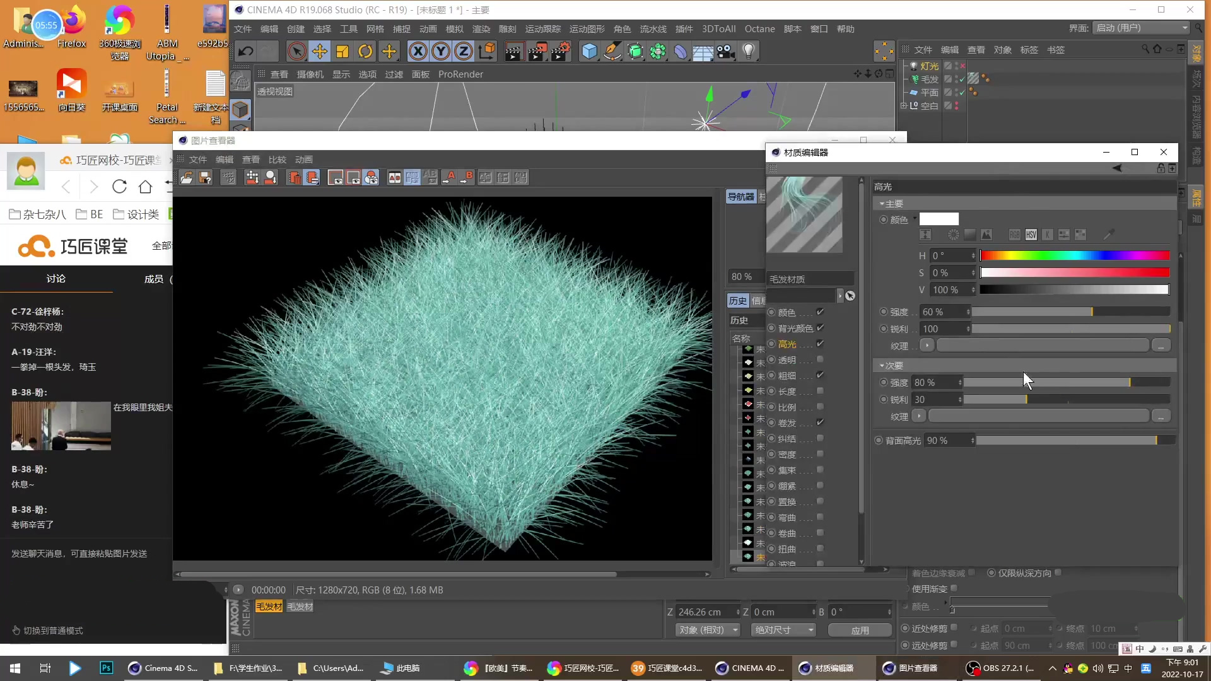Viewport: 1211px width, 681px height.
Task: Open image file in Picture Viewer toolbar
Action: 187,178
